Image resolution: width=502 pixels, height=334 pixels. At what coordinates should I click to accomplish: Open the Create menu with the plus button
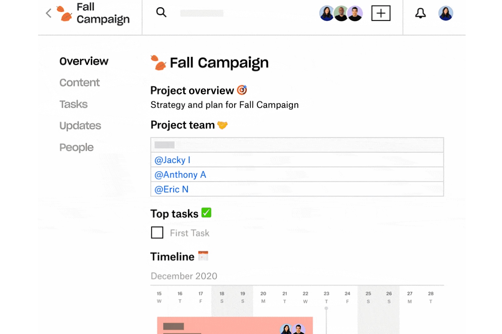pyautogui.click(x=381, y=13)
